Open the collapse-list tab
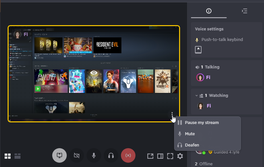 pos(245,11)
